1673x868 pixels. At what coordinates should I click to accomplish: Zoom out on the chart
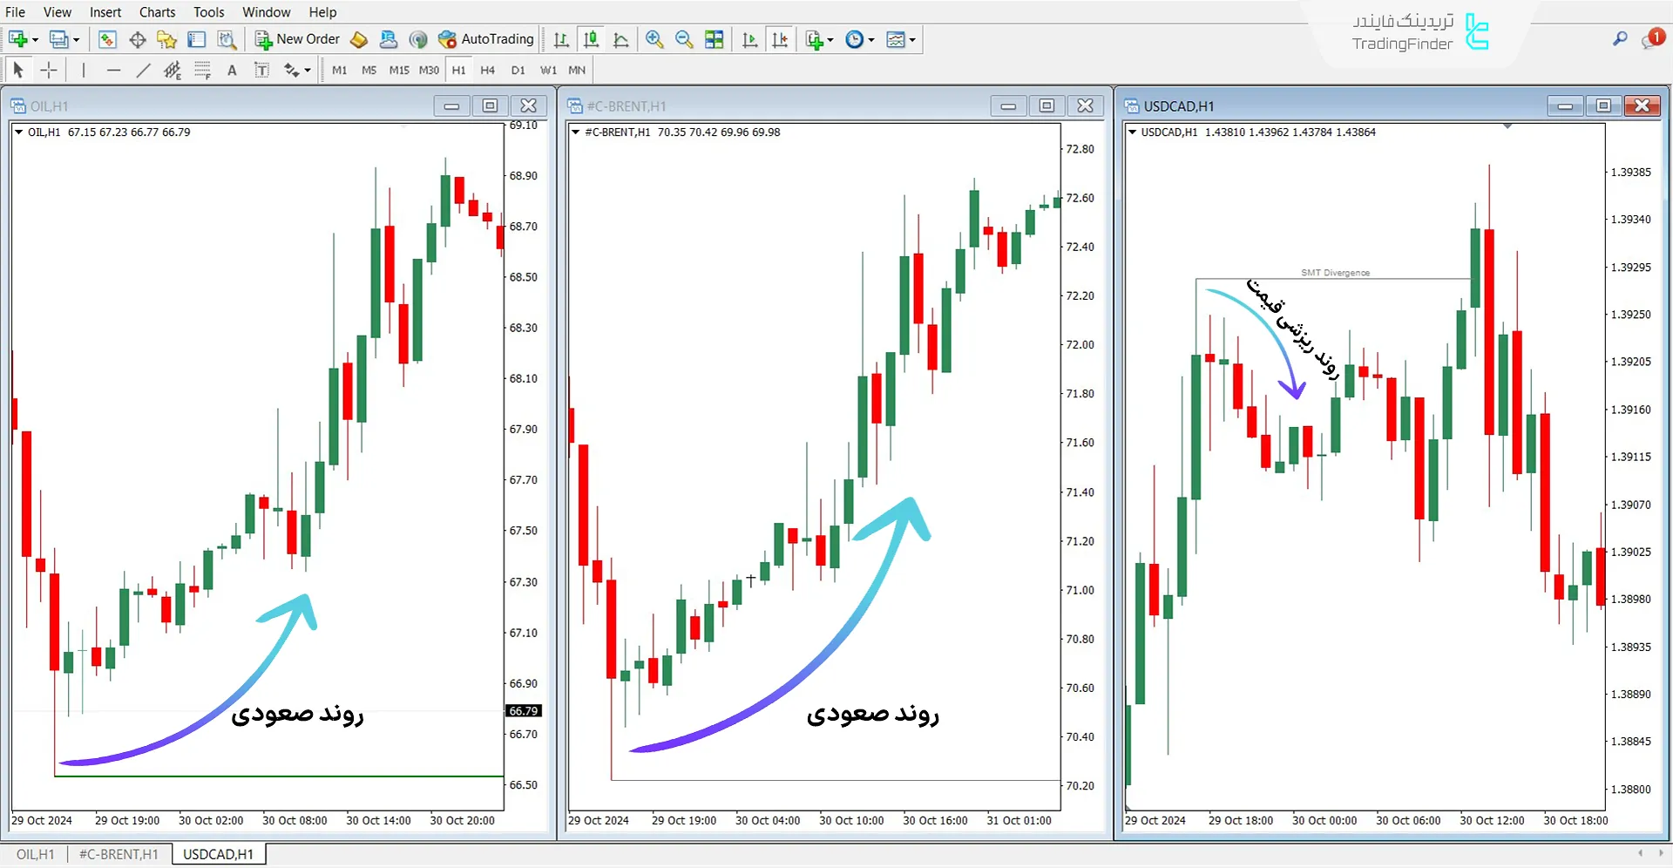coord(684,39)
